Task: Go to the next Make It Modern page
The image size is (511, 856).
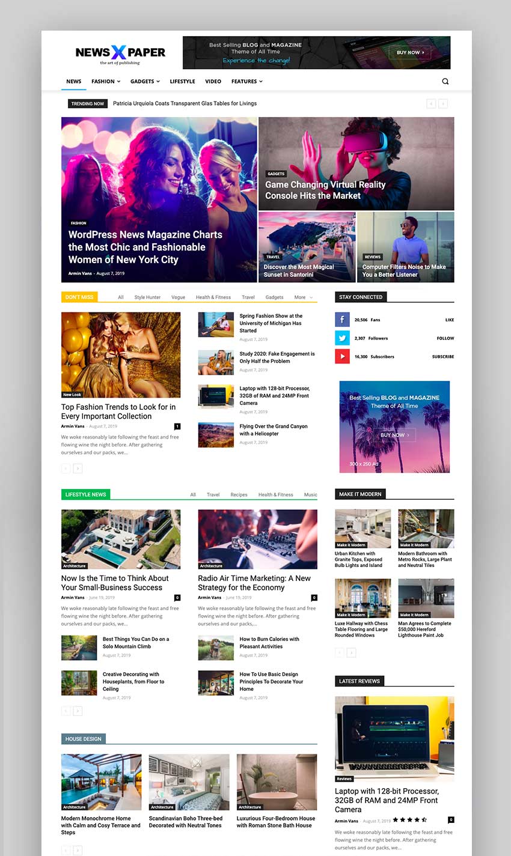Action: pos(352,652)
